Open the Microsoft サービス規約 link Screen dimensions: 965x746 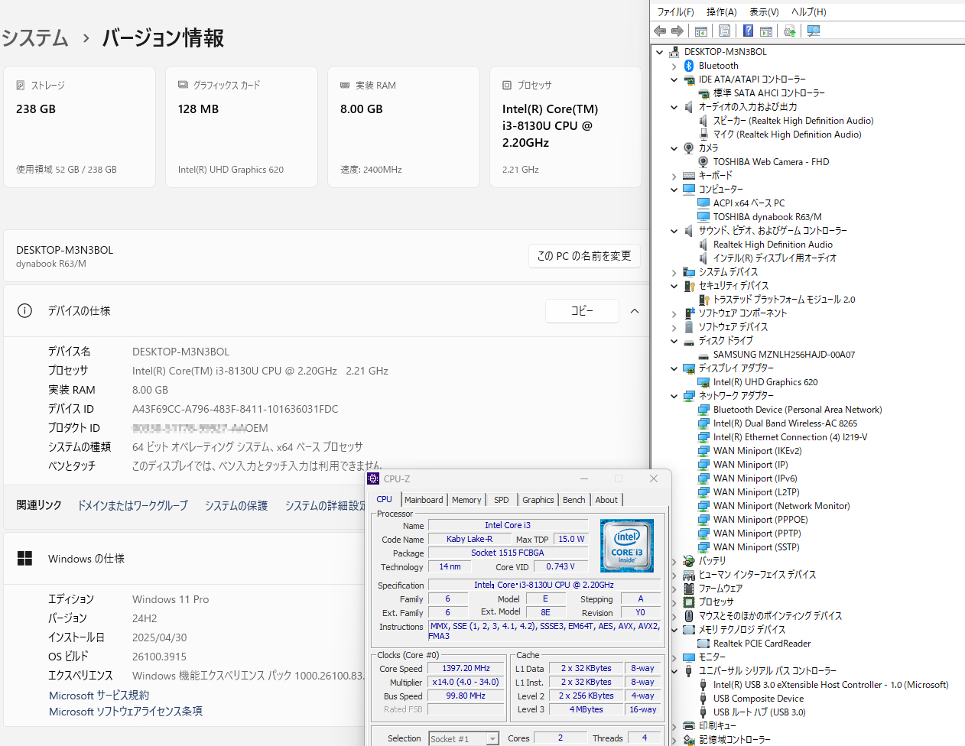99,696
